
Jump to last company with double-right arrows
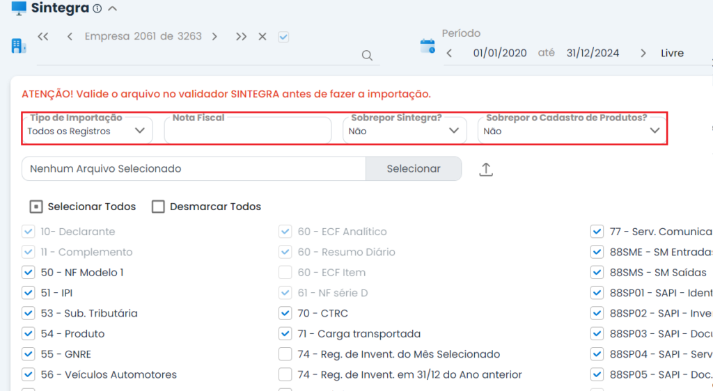pyautogui.click(x=241, y=36)
